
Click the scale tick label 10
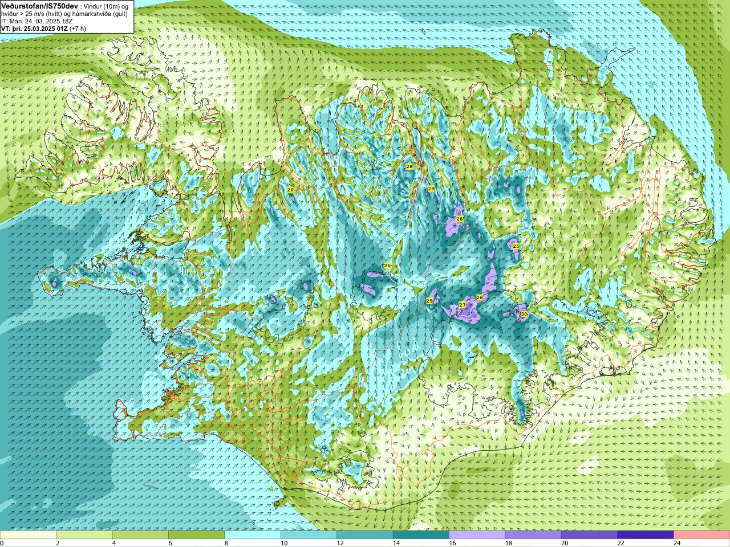283,543
